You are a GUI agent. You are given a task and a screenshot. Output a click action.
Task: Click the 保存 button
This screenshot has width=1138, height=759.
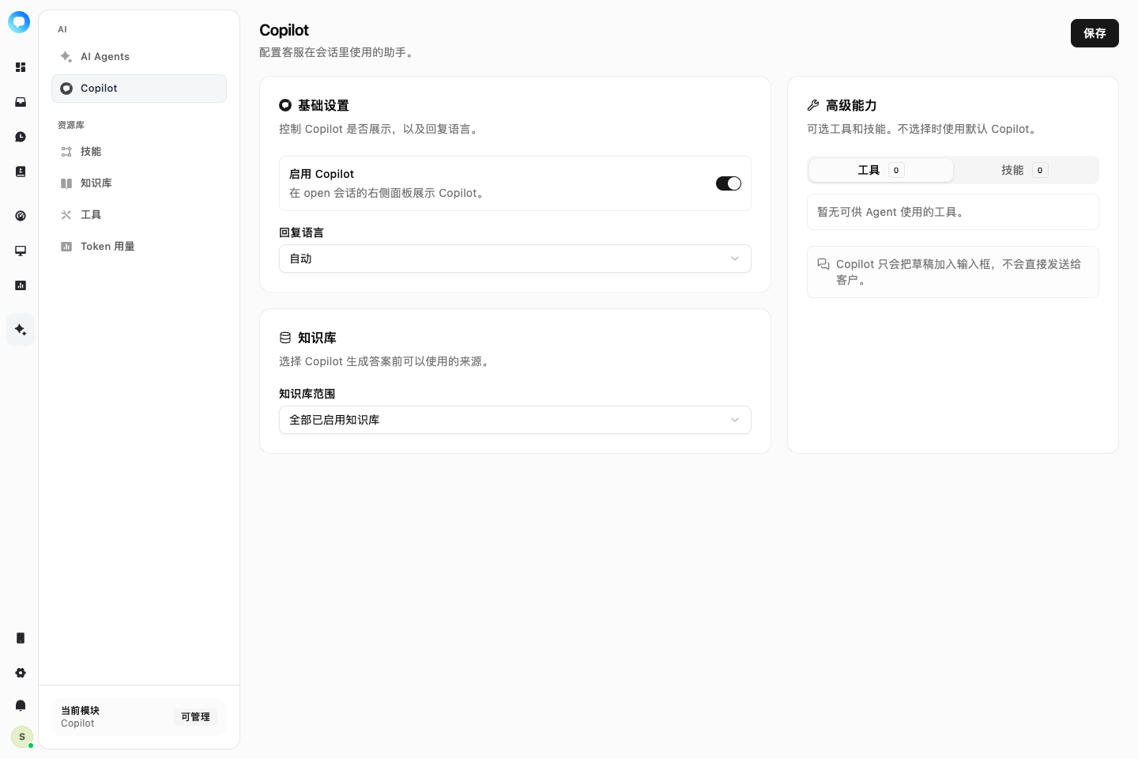1095,33
